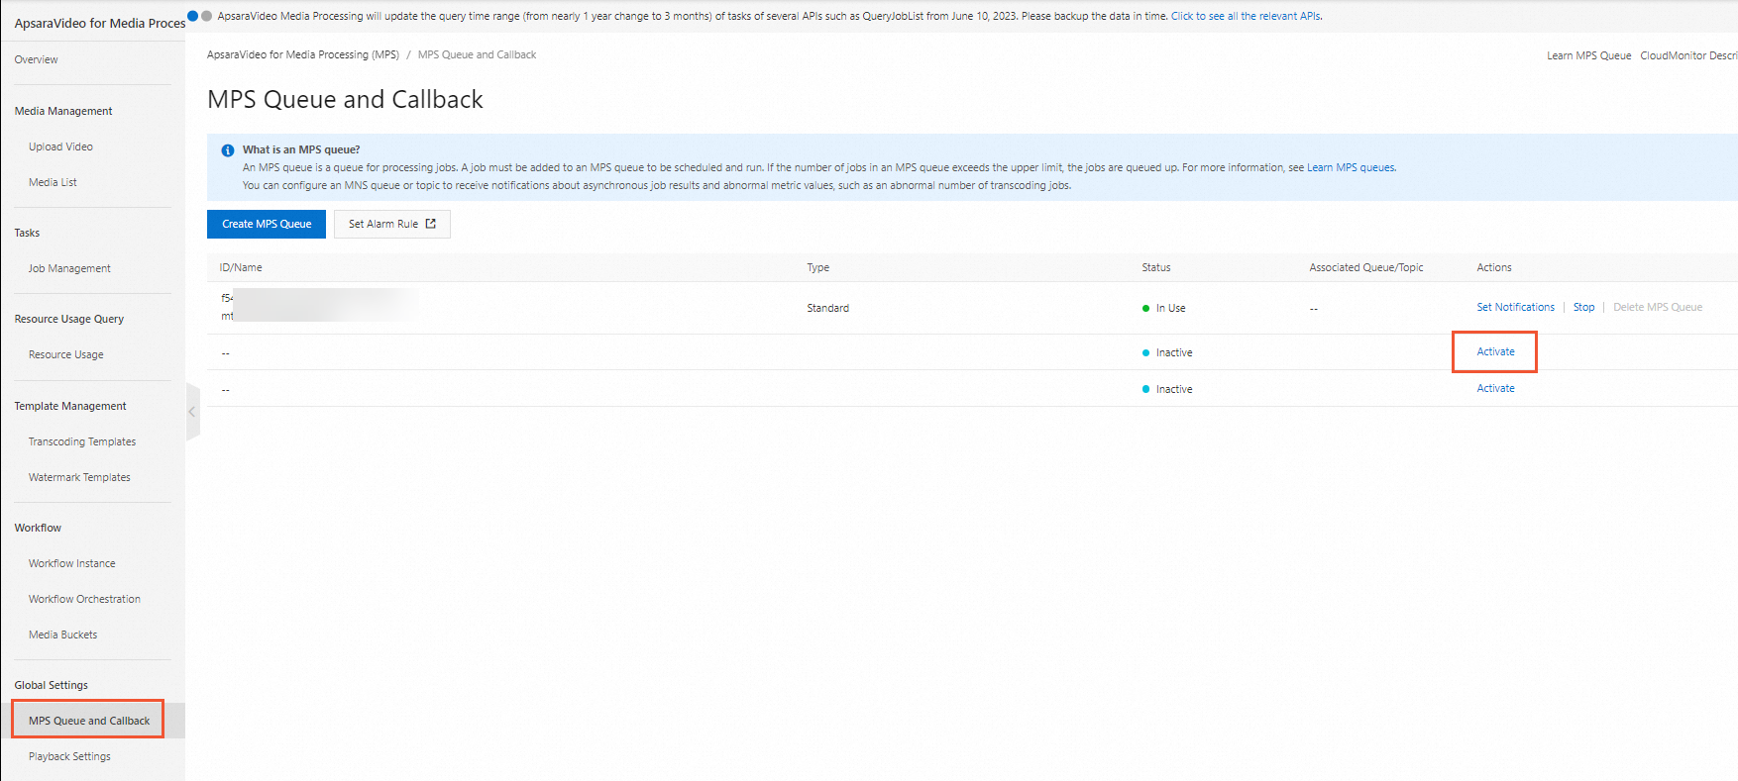Viewport: 1738px width, 781px height.
Task: Click the 'MPS Queue and Callback' breadcrumb text
Action: click(x=477, y=54)
